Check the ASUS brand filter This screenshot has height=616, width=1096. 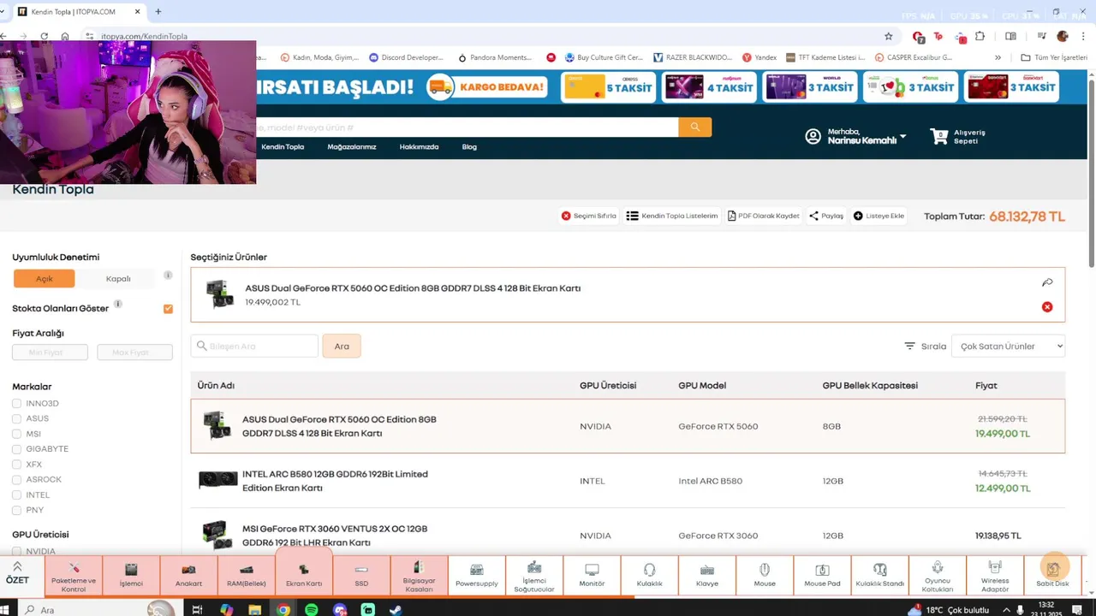tap(16, 418)
